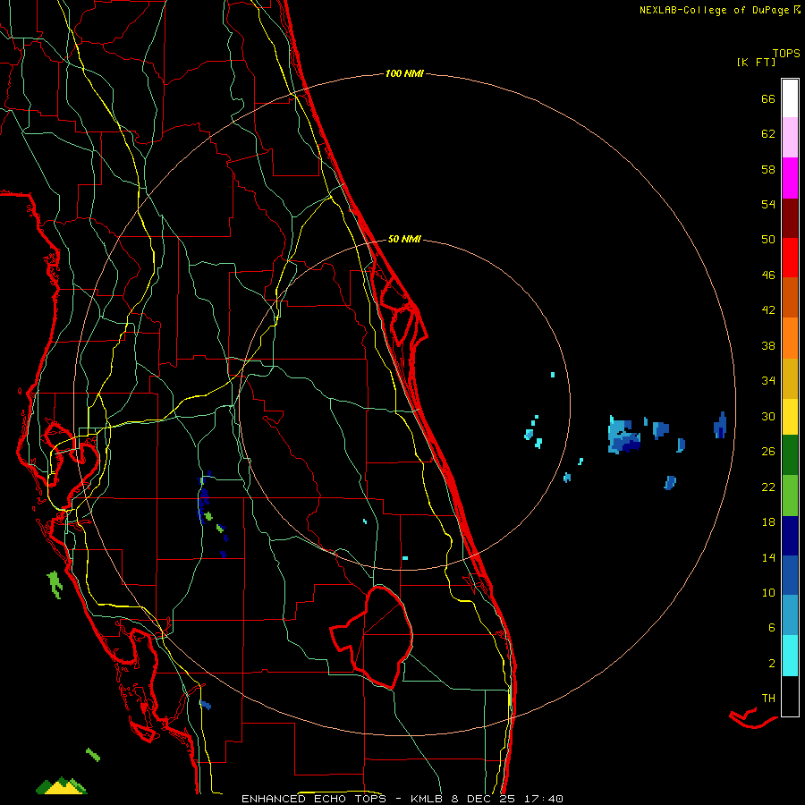Pick the gold mustard legend swatch
Viewport: 805px width, 805px height.
click(x=790, y=378)
